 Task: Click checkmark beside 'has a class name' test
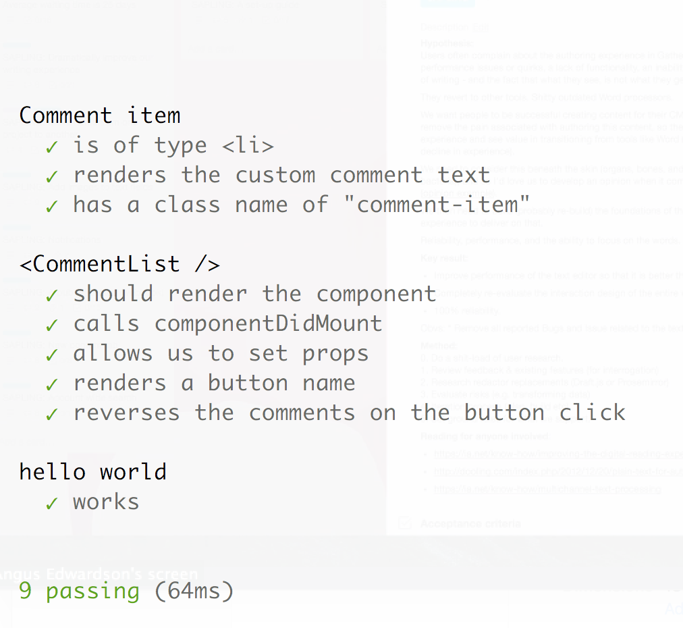pos(51,207)
